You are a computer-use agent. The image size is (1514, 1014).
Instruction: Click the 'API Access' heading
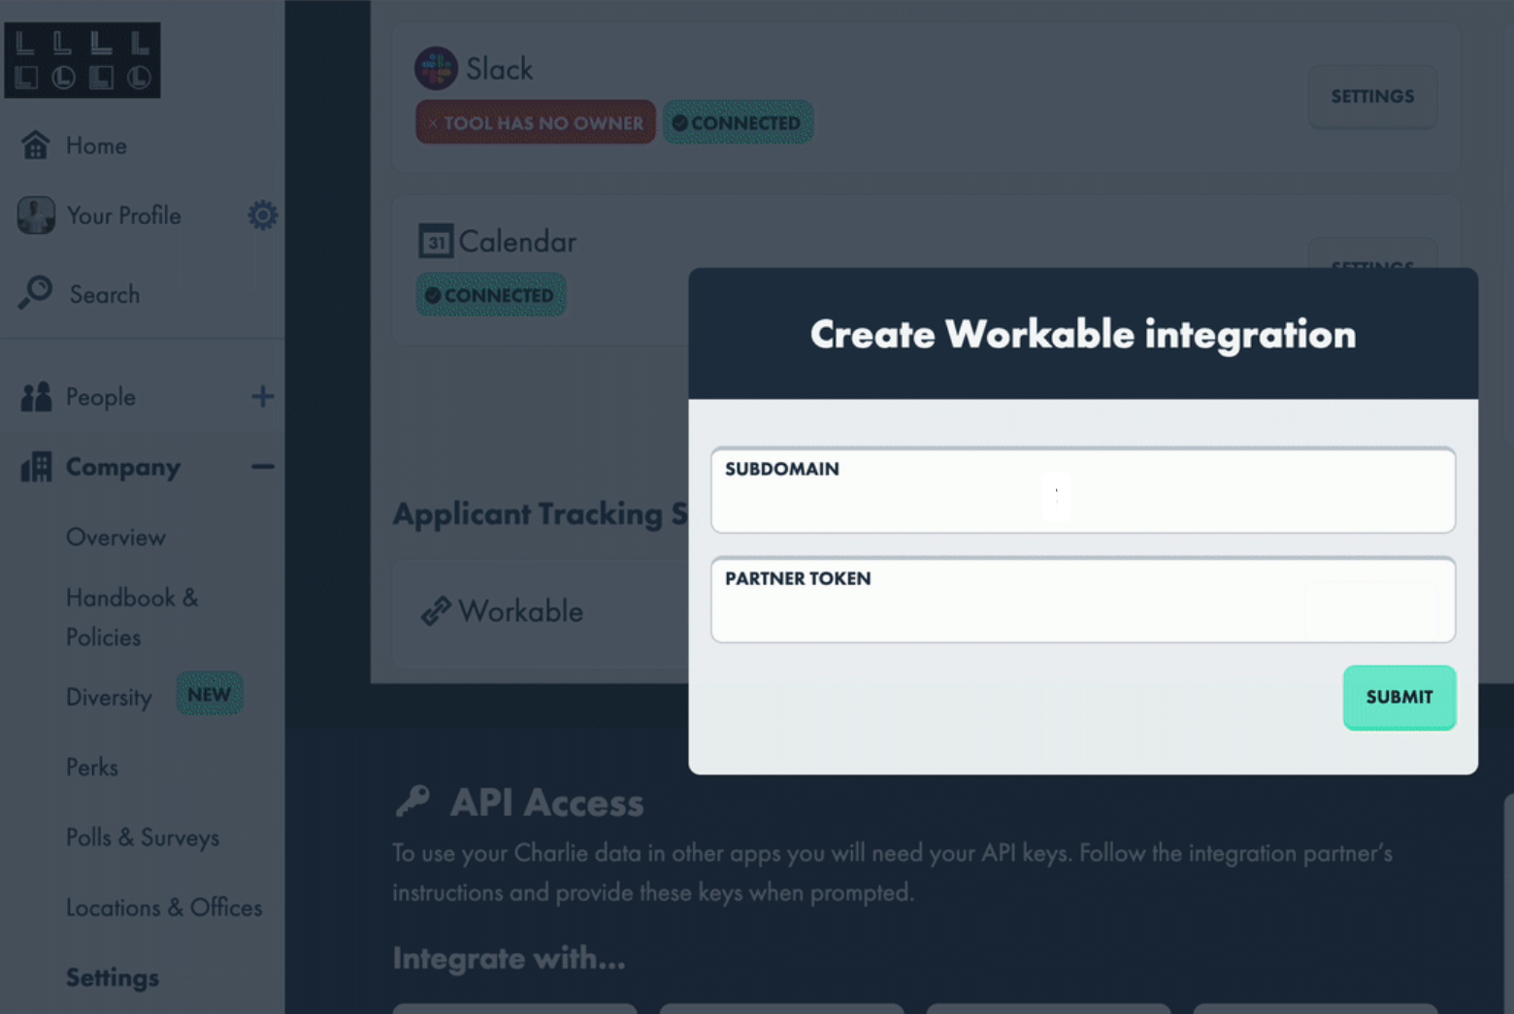(546, 803)
